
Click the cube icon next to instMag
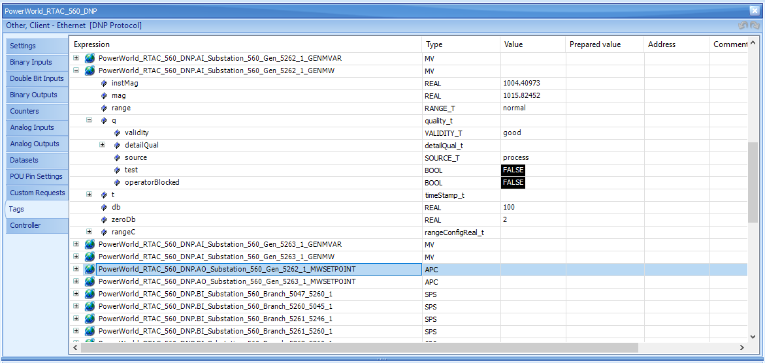104,84
